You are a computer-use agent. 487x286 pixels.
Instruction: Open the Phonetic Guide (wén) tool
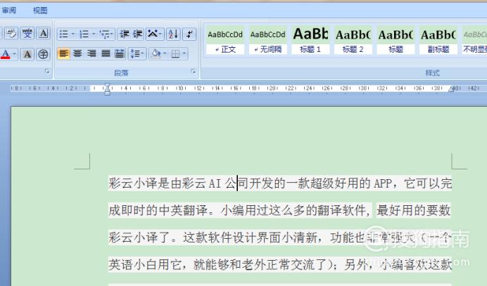(27, 33)
